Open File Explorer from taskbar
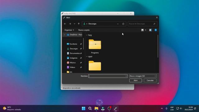 [x=96, y=109]
